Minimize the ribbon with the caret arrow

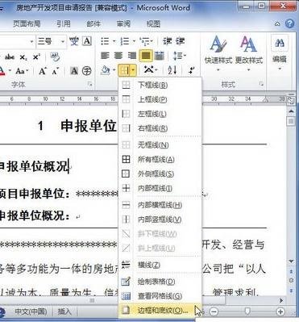(x=277, y=24)
